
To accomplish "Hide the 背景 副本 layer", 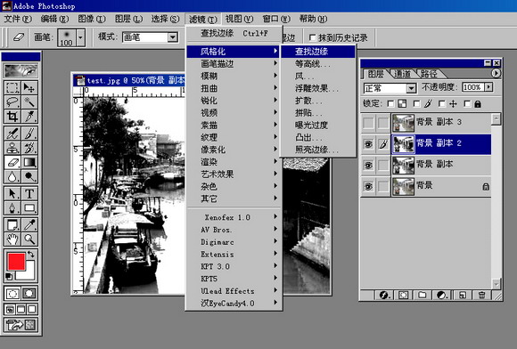I will click(x=368, y=165).
